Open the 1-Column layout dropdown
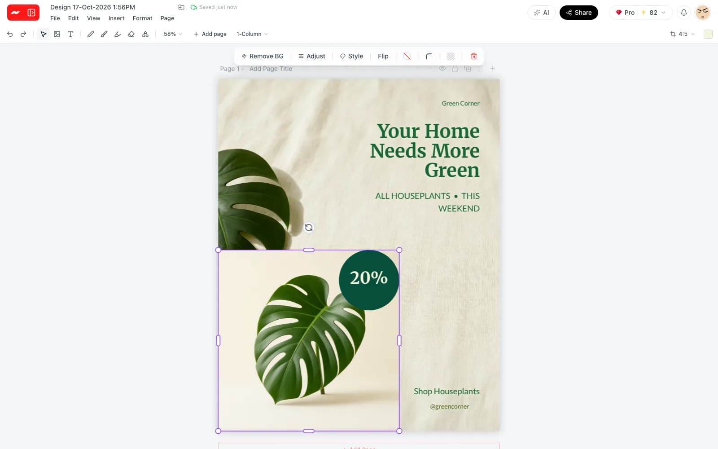718x449 pixels. pyautogui.click(x=252, y=34)
